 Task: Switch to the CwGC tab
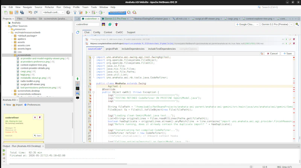tap(119, 32)
